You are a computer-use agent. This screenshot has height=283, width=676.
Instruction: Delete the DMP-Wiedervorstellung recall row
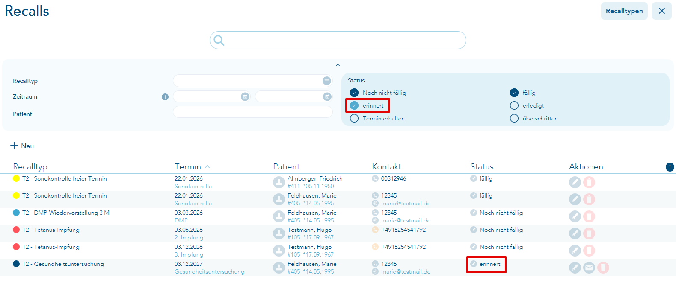click(x=589, y=216)
